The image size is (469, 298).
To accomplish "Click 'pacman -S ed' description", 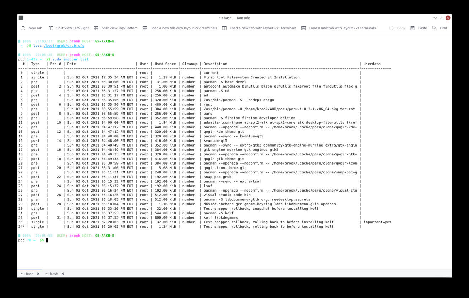I will coord(216,91).
